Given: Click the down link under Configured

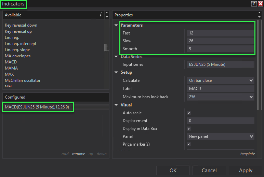Looking at the screenshot, I should pyautogui.click(x=102, y=154).
